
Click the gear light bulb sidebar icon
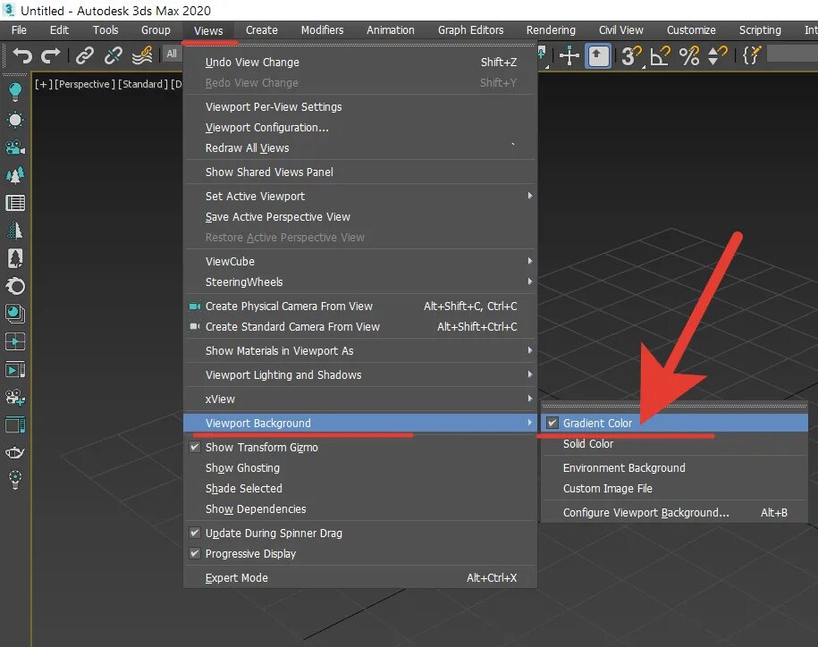coord(15,480)
